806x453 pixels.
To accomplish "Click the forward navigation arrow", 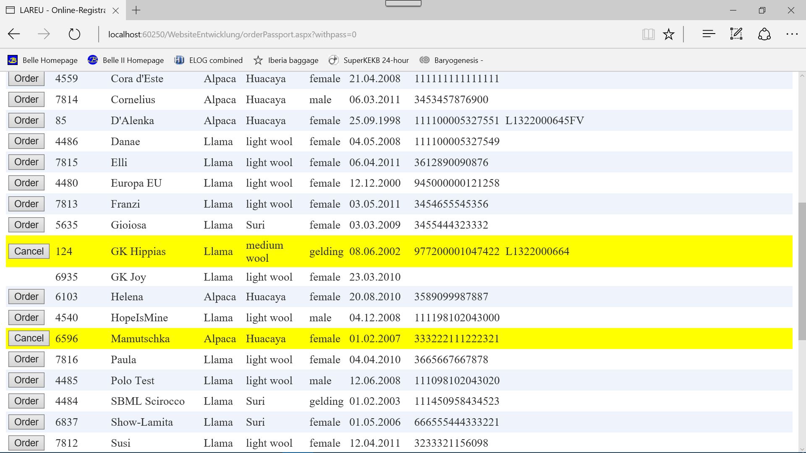I will 44,34.
